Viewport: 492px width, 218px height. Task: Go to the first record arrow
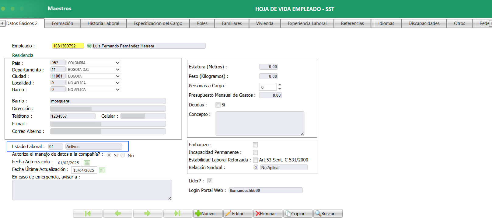click(88, 213)
